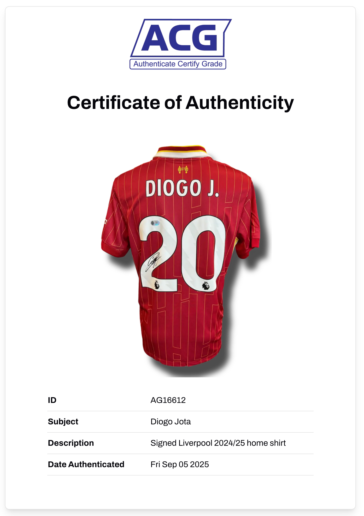Click the hologram sticker on the shirt number
The width and height of the screenshot is (364, 516).
click(155, 223)
